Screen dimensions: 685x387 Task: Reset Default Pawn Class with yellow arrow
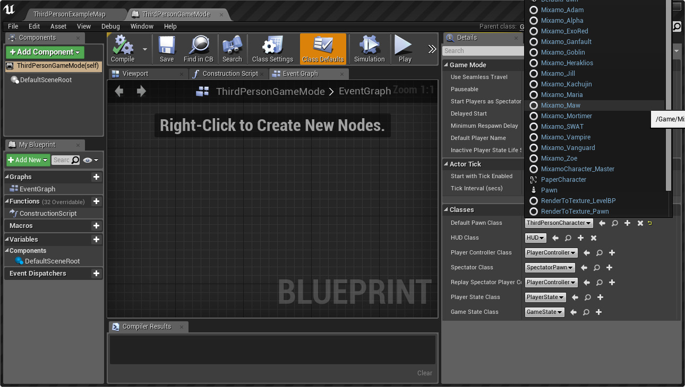pyautogui.click(x=649, y=223)
